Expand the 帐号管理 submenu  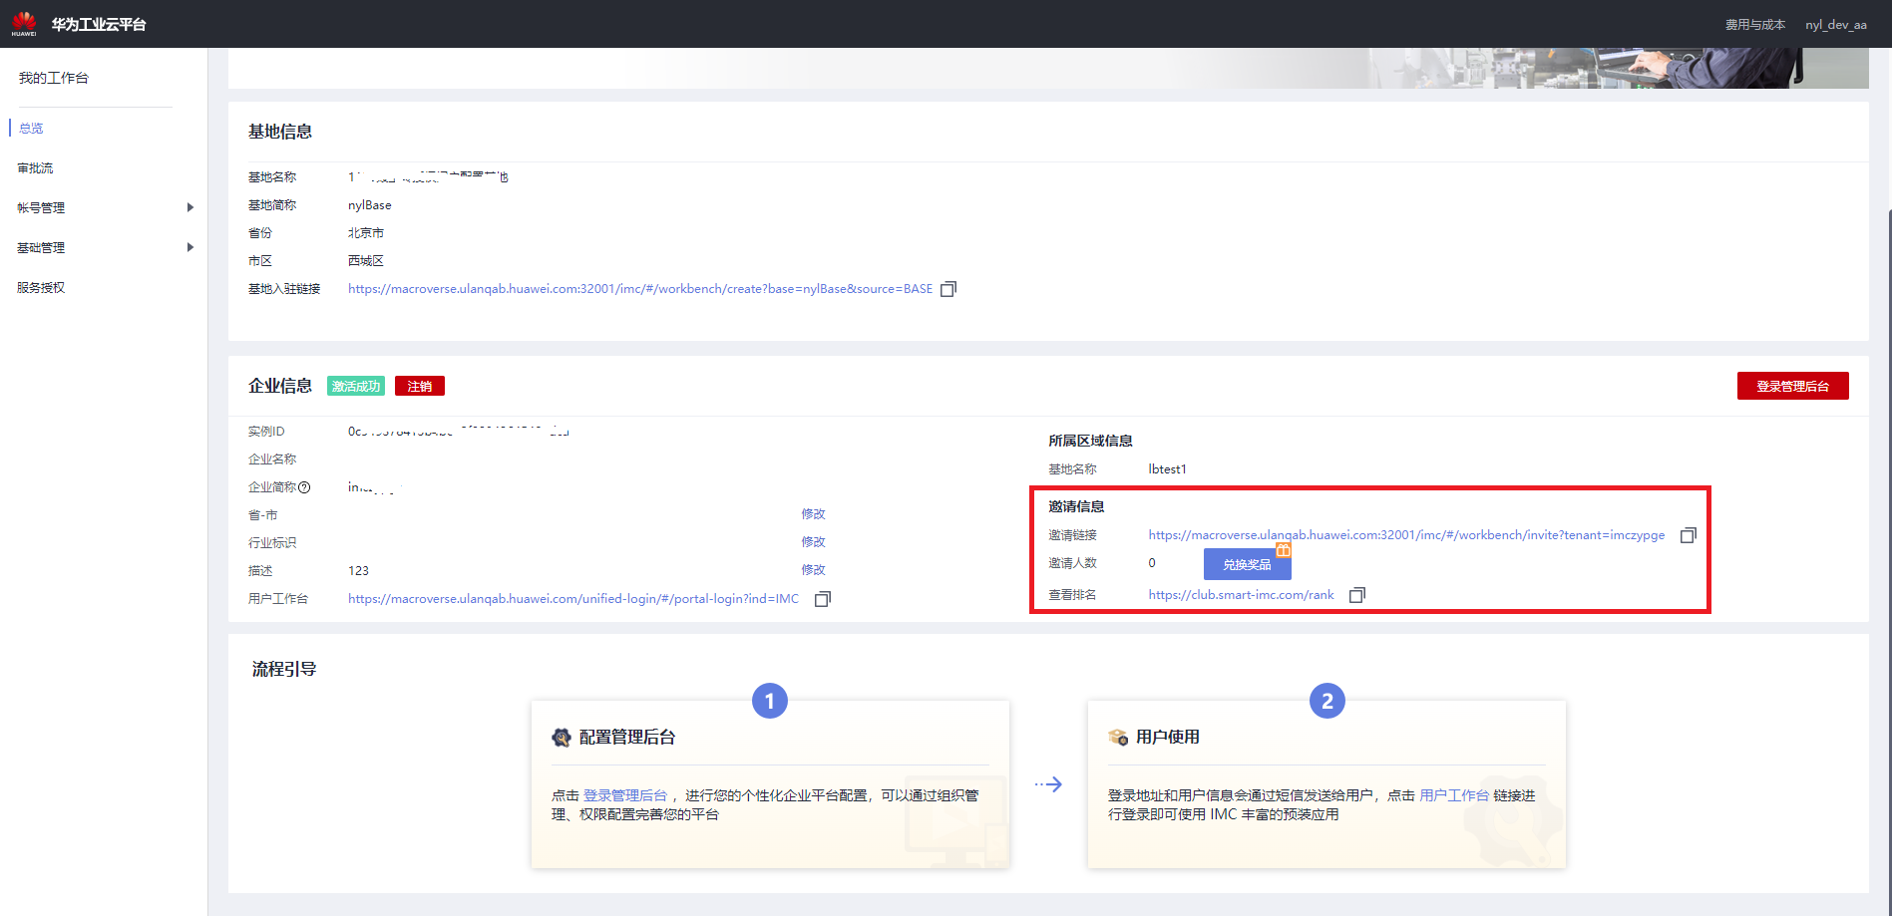[189, 207]
